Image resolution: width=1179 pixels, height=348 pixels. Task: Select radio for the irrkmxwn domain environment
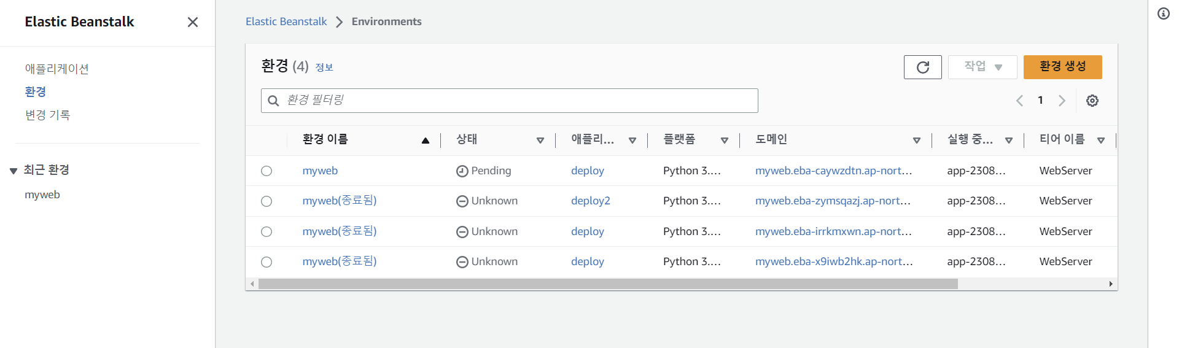267,231
